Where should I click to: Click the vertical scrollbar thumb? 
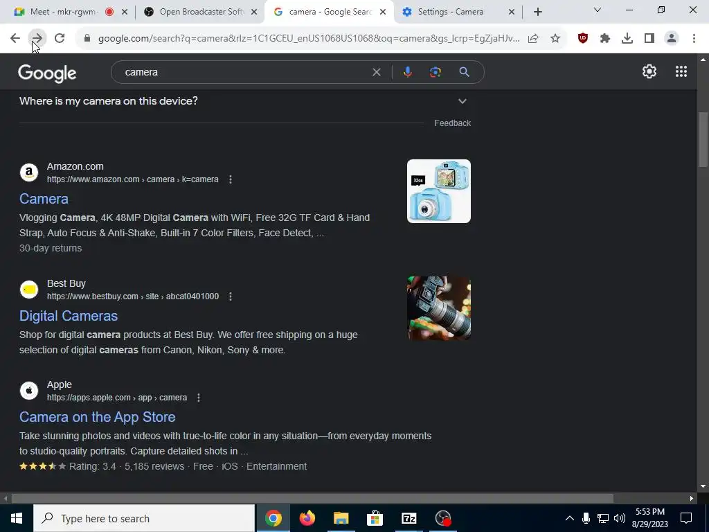703,139
